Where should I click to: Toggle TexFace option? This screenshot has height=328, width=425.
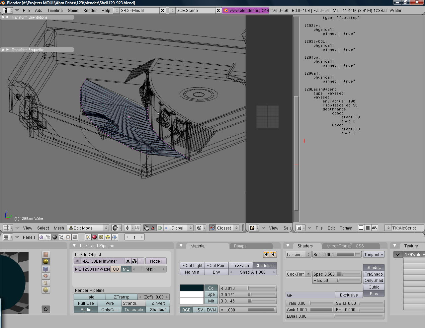[241, 266]
